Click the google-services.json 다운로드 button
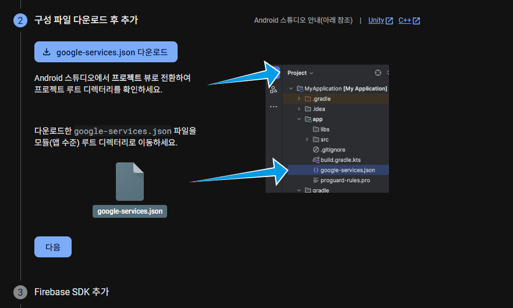Viewport: 513px width, 308px height. pyautogui.click(x=105, y=52)
